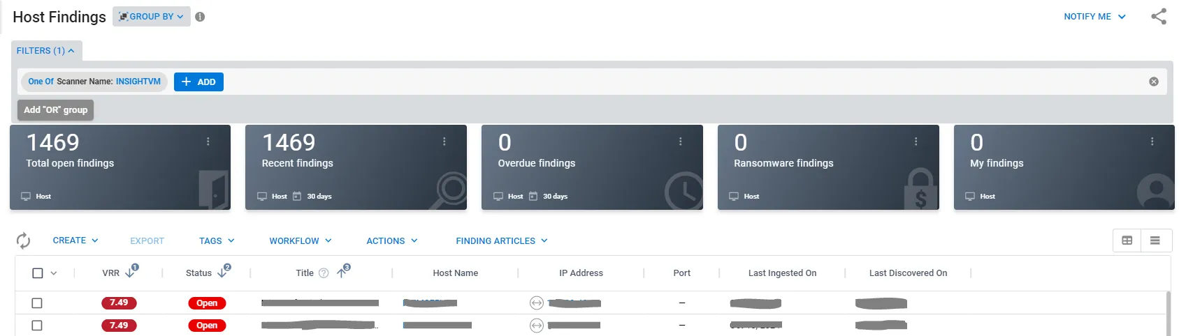Image resolution: width=1179 pixels, height=336 pixels.
Task: Clear filters with the X icon
Action: pos(1154,82)
